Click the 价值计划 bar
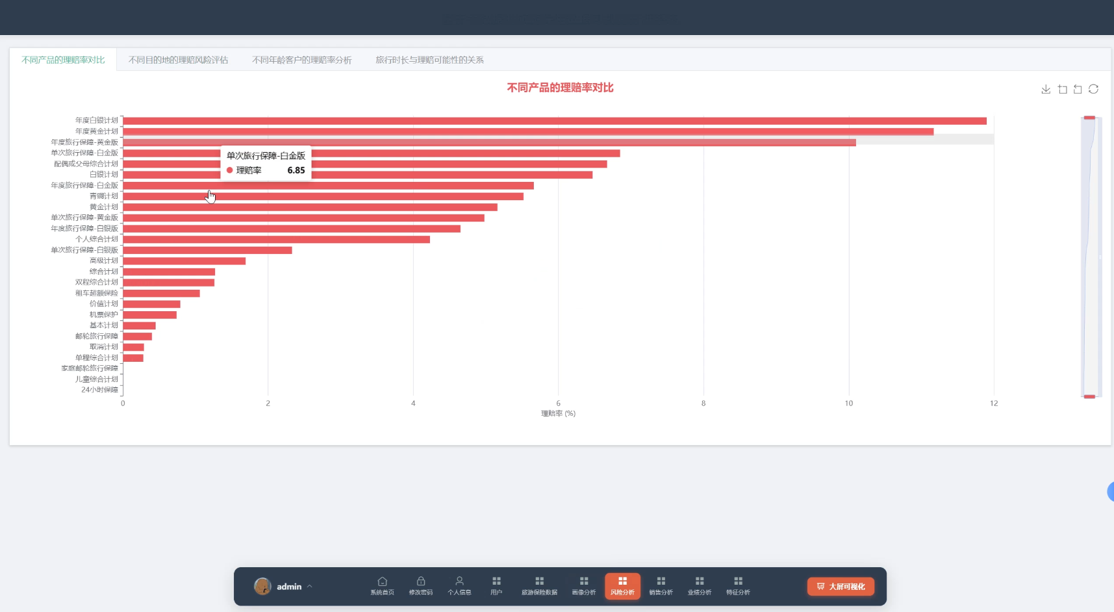The image size is (1114, 612). tap(151, 304)
